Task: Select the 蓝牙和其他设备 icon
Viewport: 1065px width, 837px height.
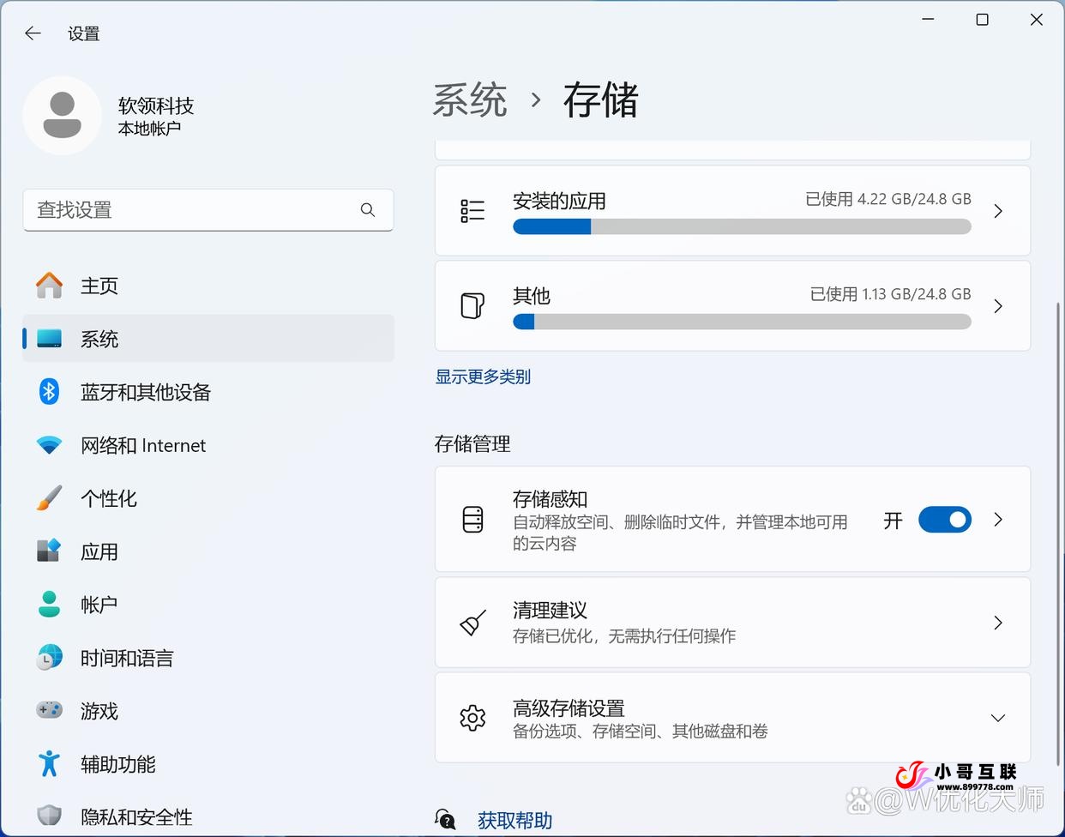Action: click(49, 391)
